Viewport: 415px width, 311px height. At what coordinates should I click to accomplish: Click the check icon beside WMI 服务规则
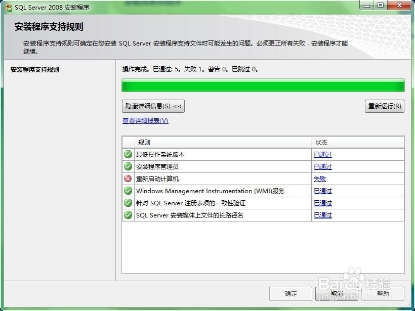tap(128, 191)
